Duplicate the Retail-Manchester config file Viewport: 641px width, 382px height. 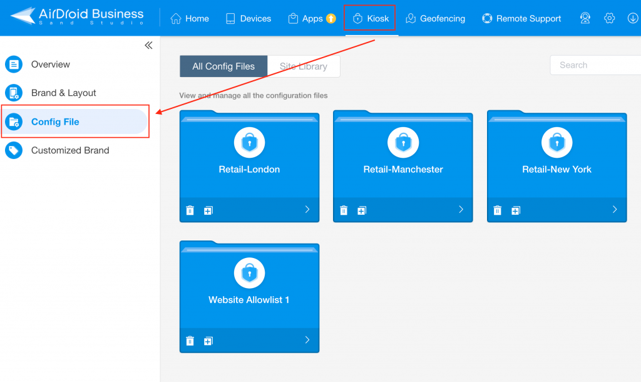[x=362, y=210]
